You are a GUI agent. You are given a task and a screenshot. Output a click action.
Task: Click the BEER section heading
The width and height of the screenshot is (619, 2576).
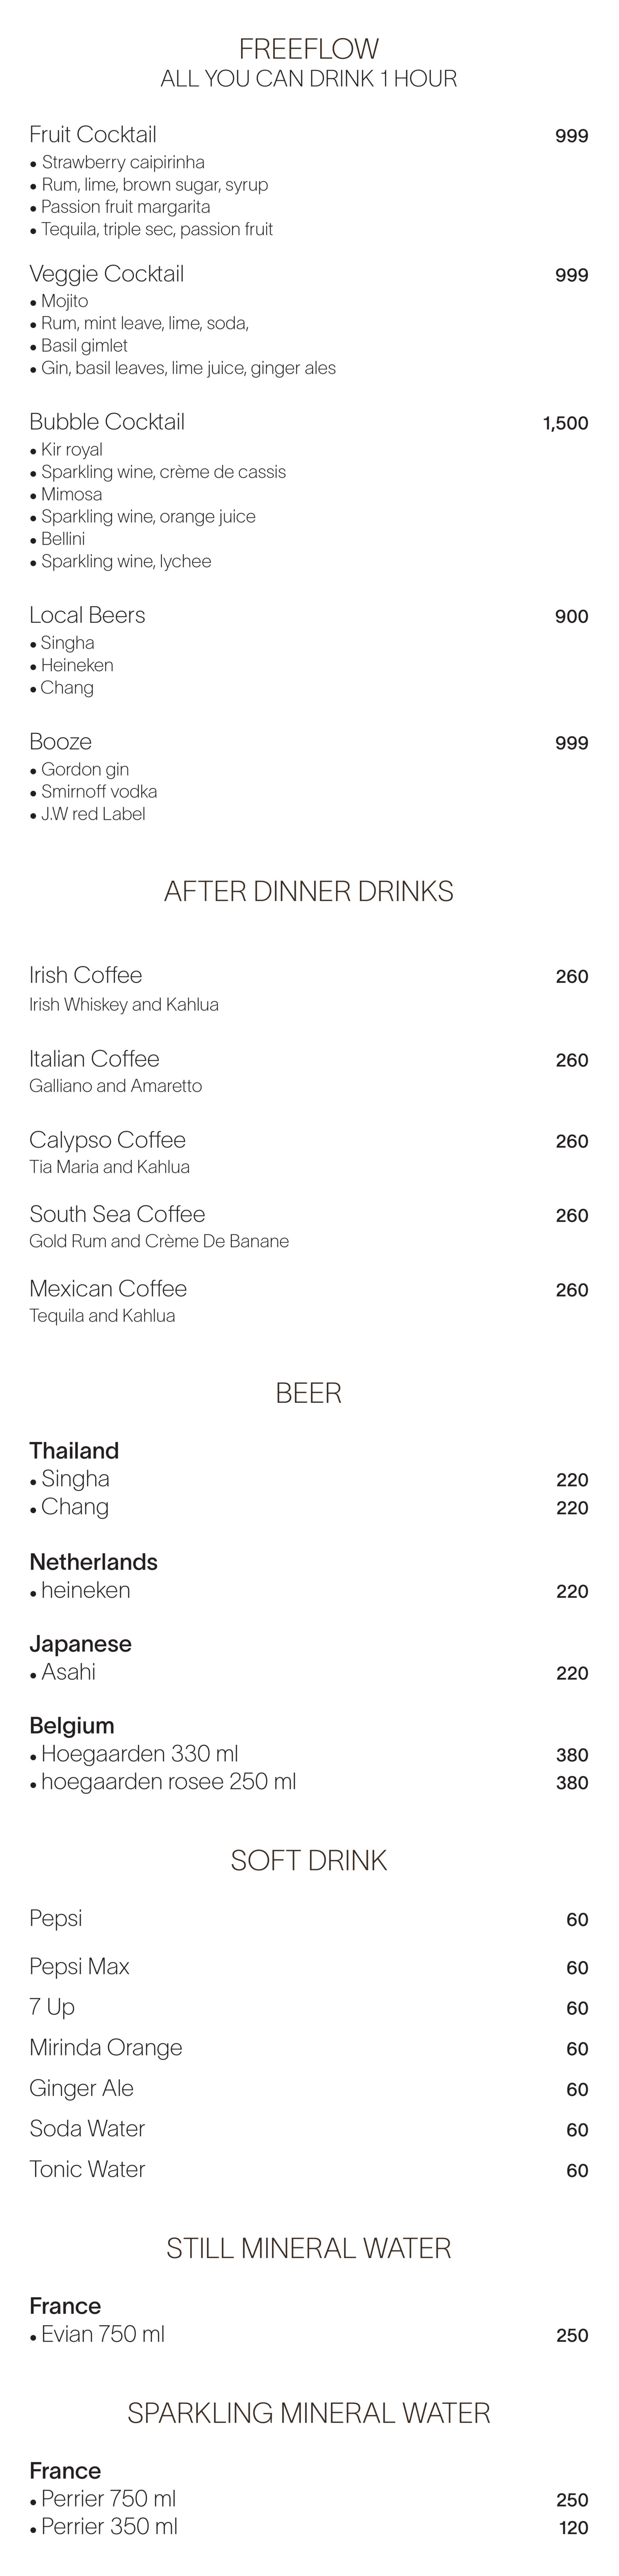pos(309,1393)
